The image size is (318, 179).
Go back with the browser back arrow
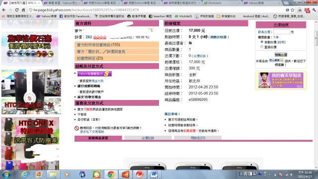[x=4, y=10]
